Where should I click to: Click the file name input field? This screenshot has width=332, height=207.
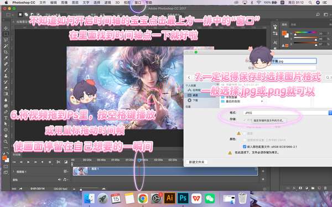(x=294, y=61)
